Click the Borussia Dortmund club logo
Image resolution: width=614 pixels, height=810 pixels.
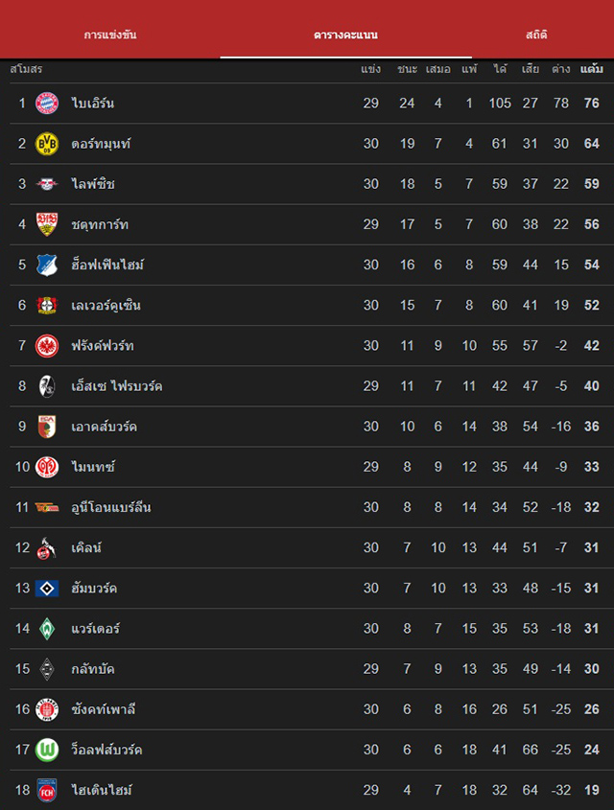[x=47, y=144]
